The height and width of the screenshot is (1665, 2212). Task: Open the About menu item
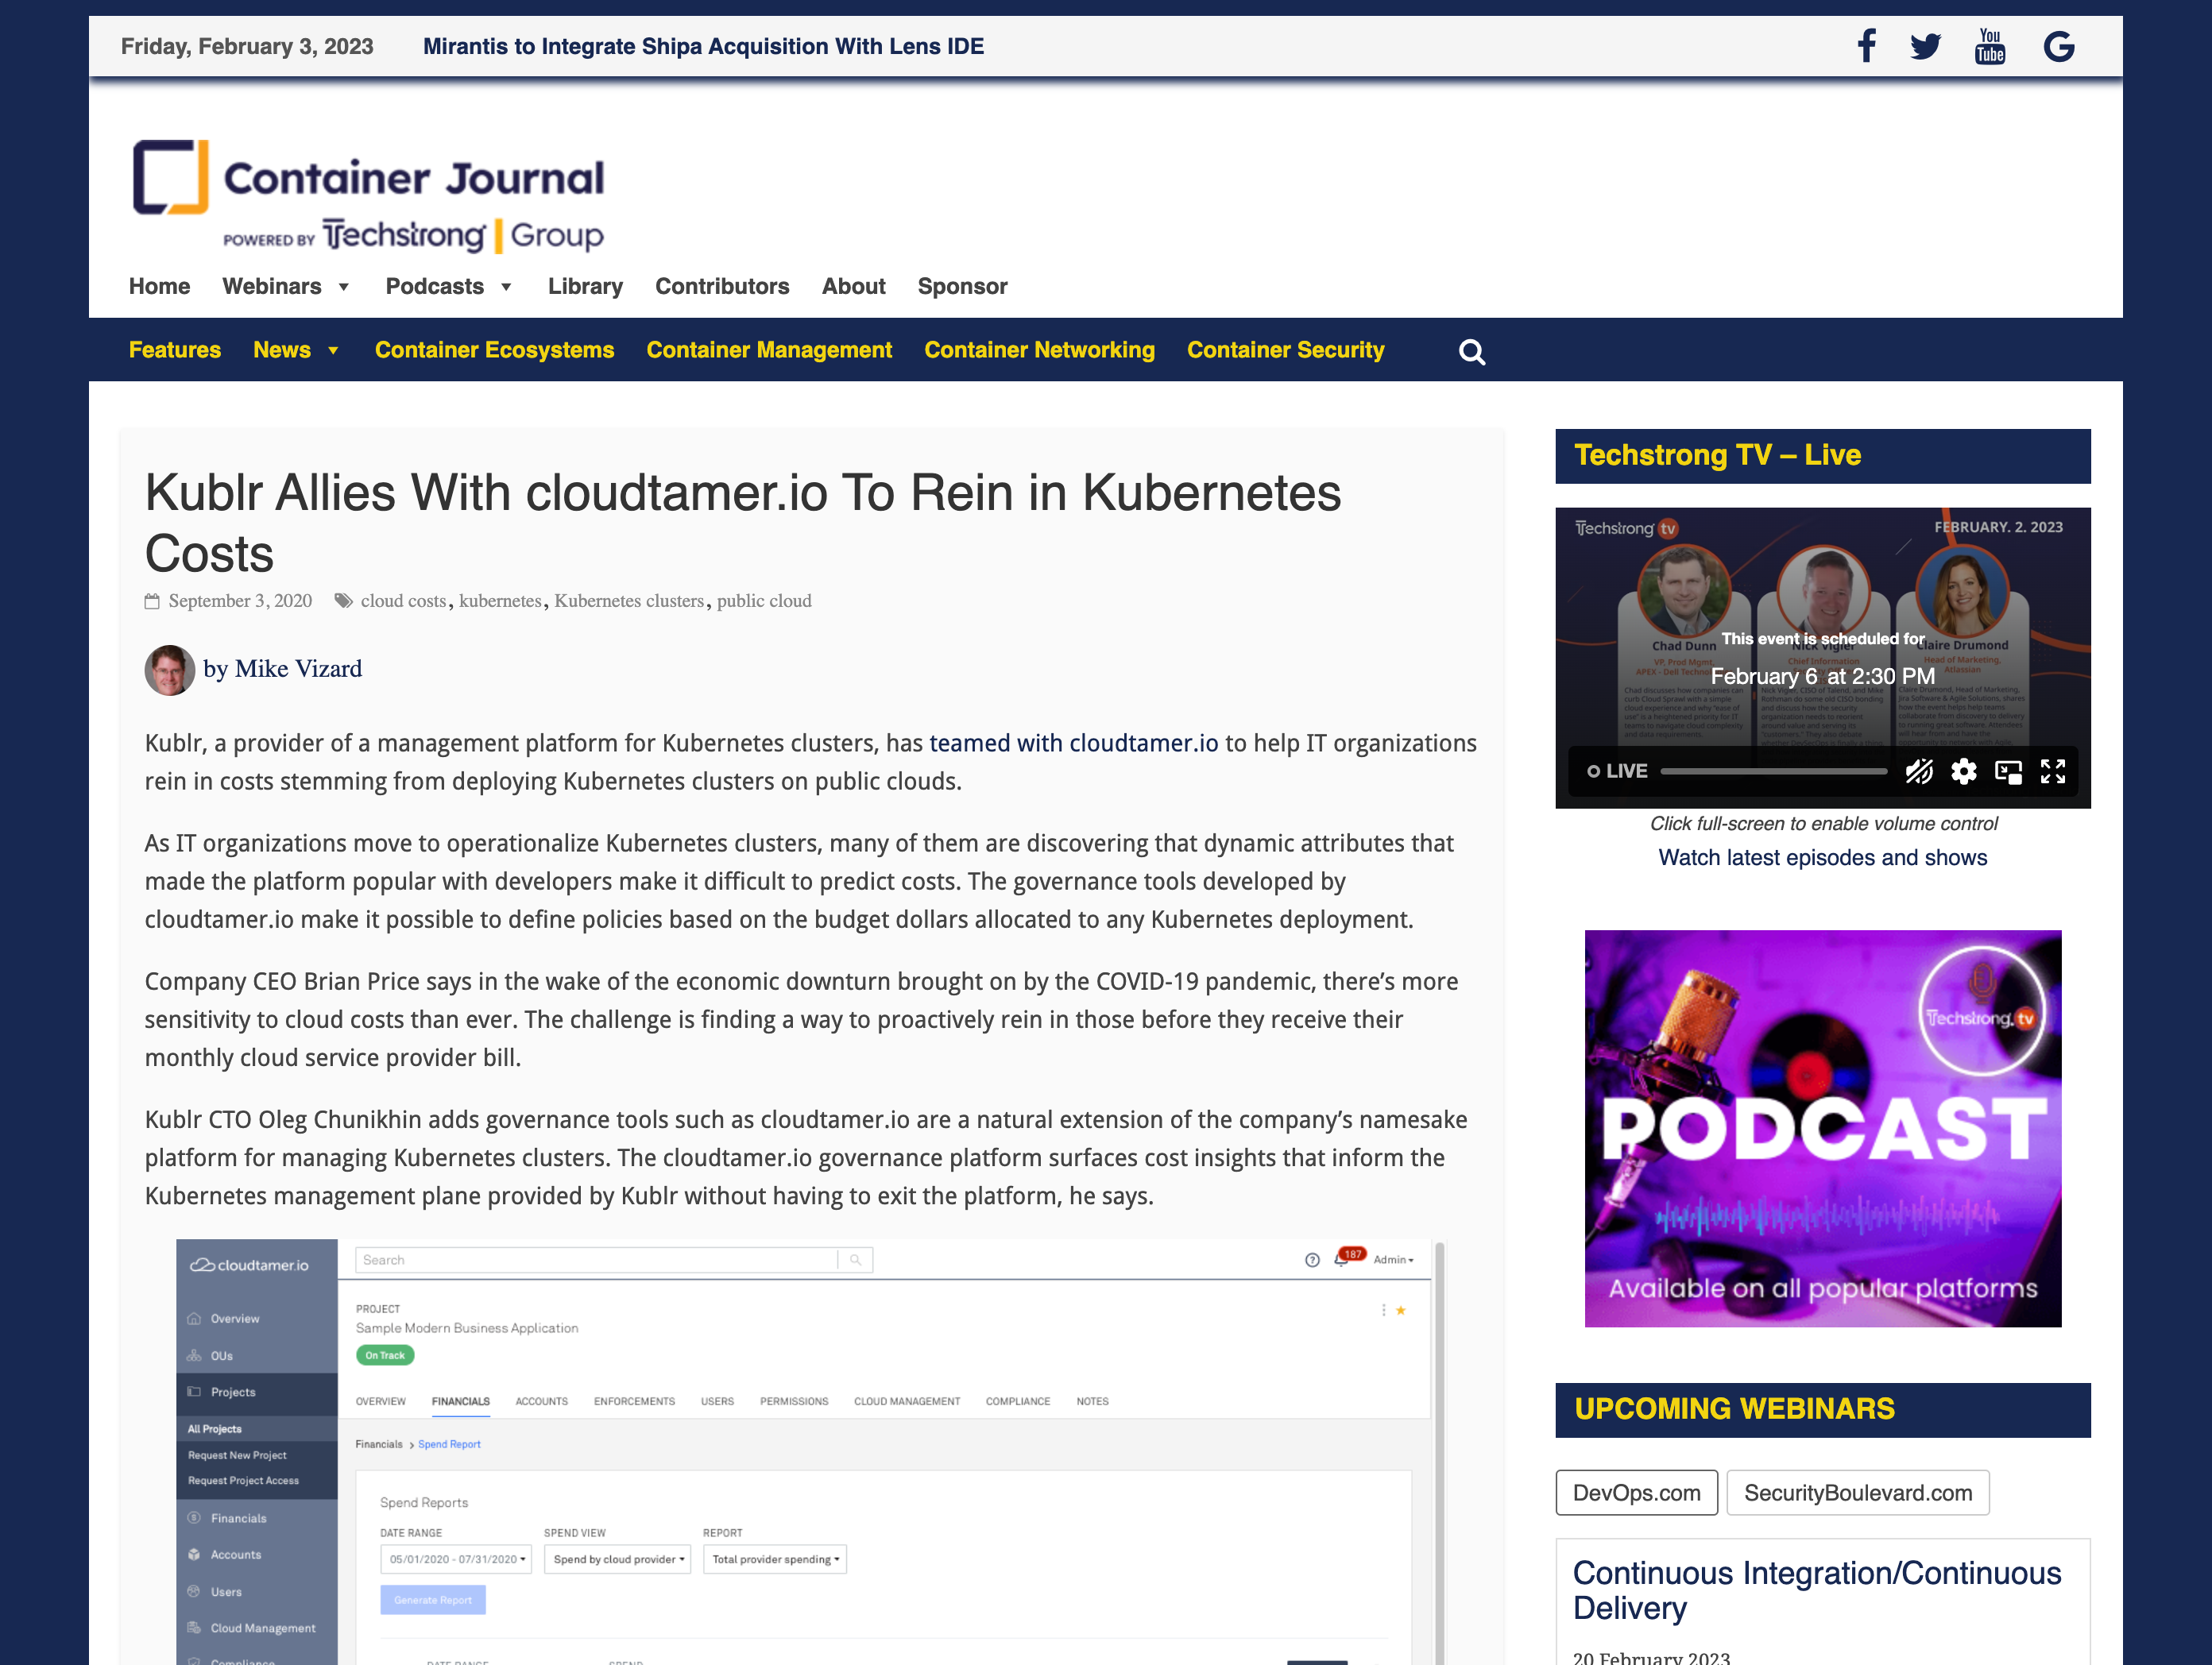pos(853,286)
